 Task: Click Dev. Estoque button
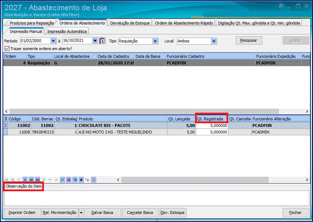click(x=173, y=213)
